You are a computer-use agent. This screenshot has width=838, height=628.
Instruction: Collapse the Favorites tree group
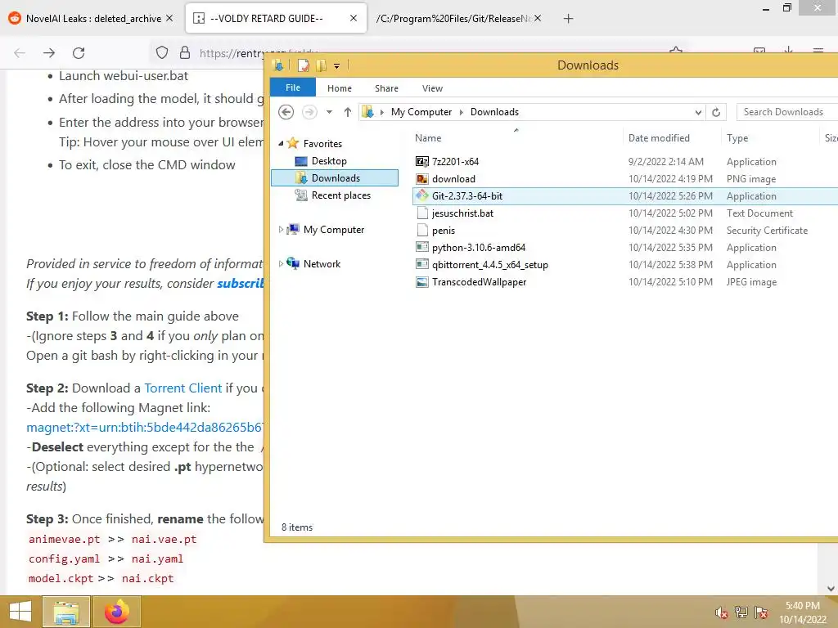pos(282,143)
